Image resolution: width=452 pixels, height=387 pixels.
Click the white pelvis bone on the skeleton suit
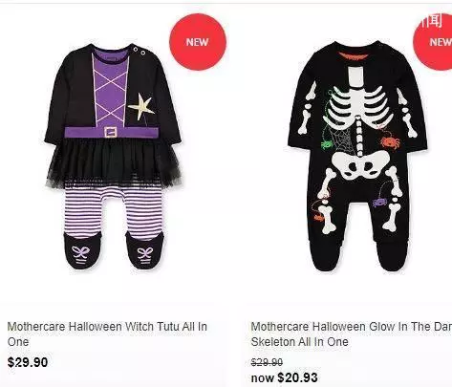click(360, 164)
